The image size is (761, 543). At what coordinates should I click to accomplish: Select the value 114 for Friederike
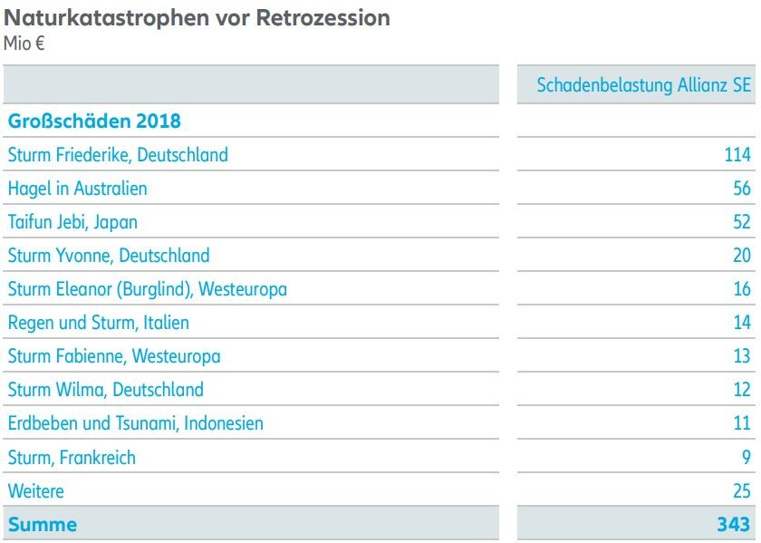pos(737,155)
